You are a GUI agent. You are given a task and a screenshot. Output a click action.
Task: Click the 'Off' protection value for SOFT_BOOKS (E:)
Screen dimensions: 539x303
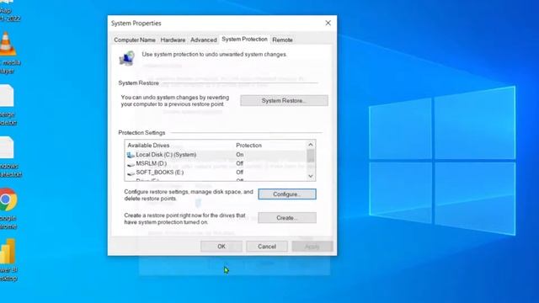pos(239,172)
